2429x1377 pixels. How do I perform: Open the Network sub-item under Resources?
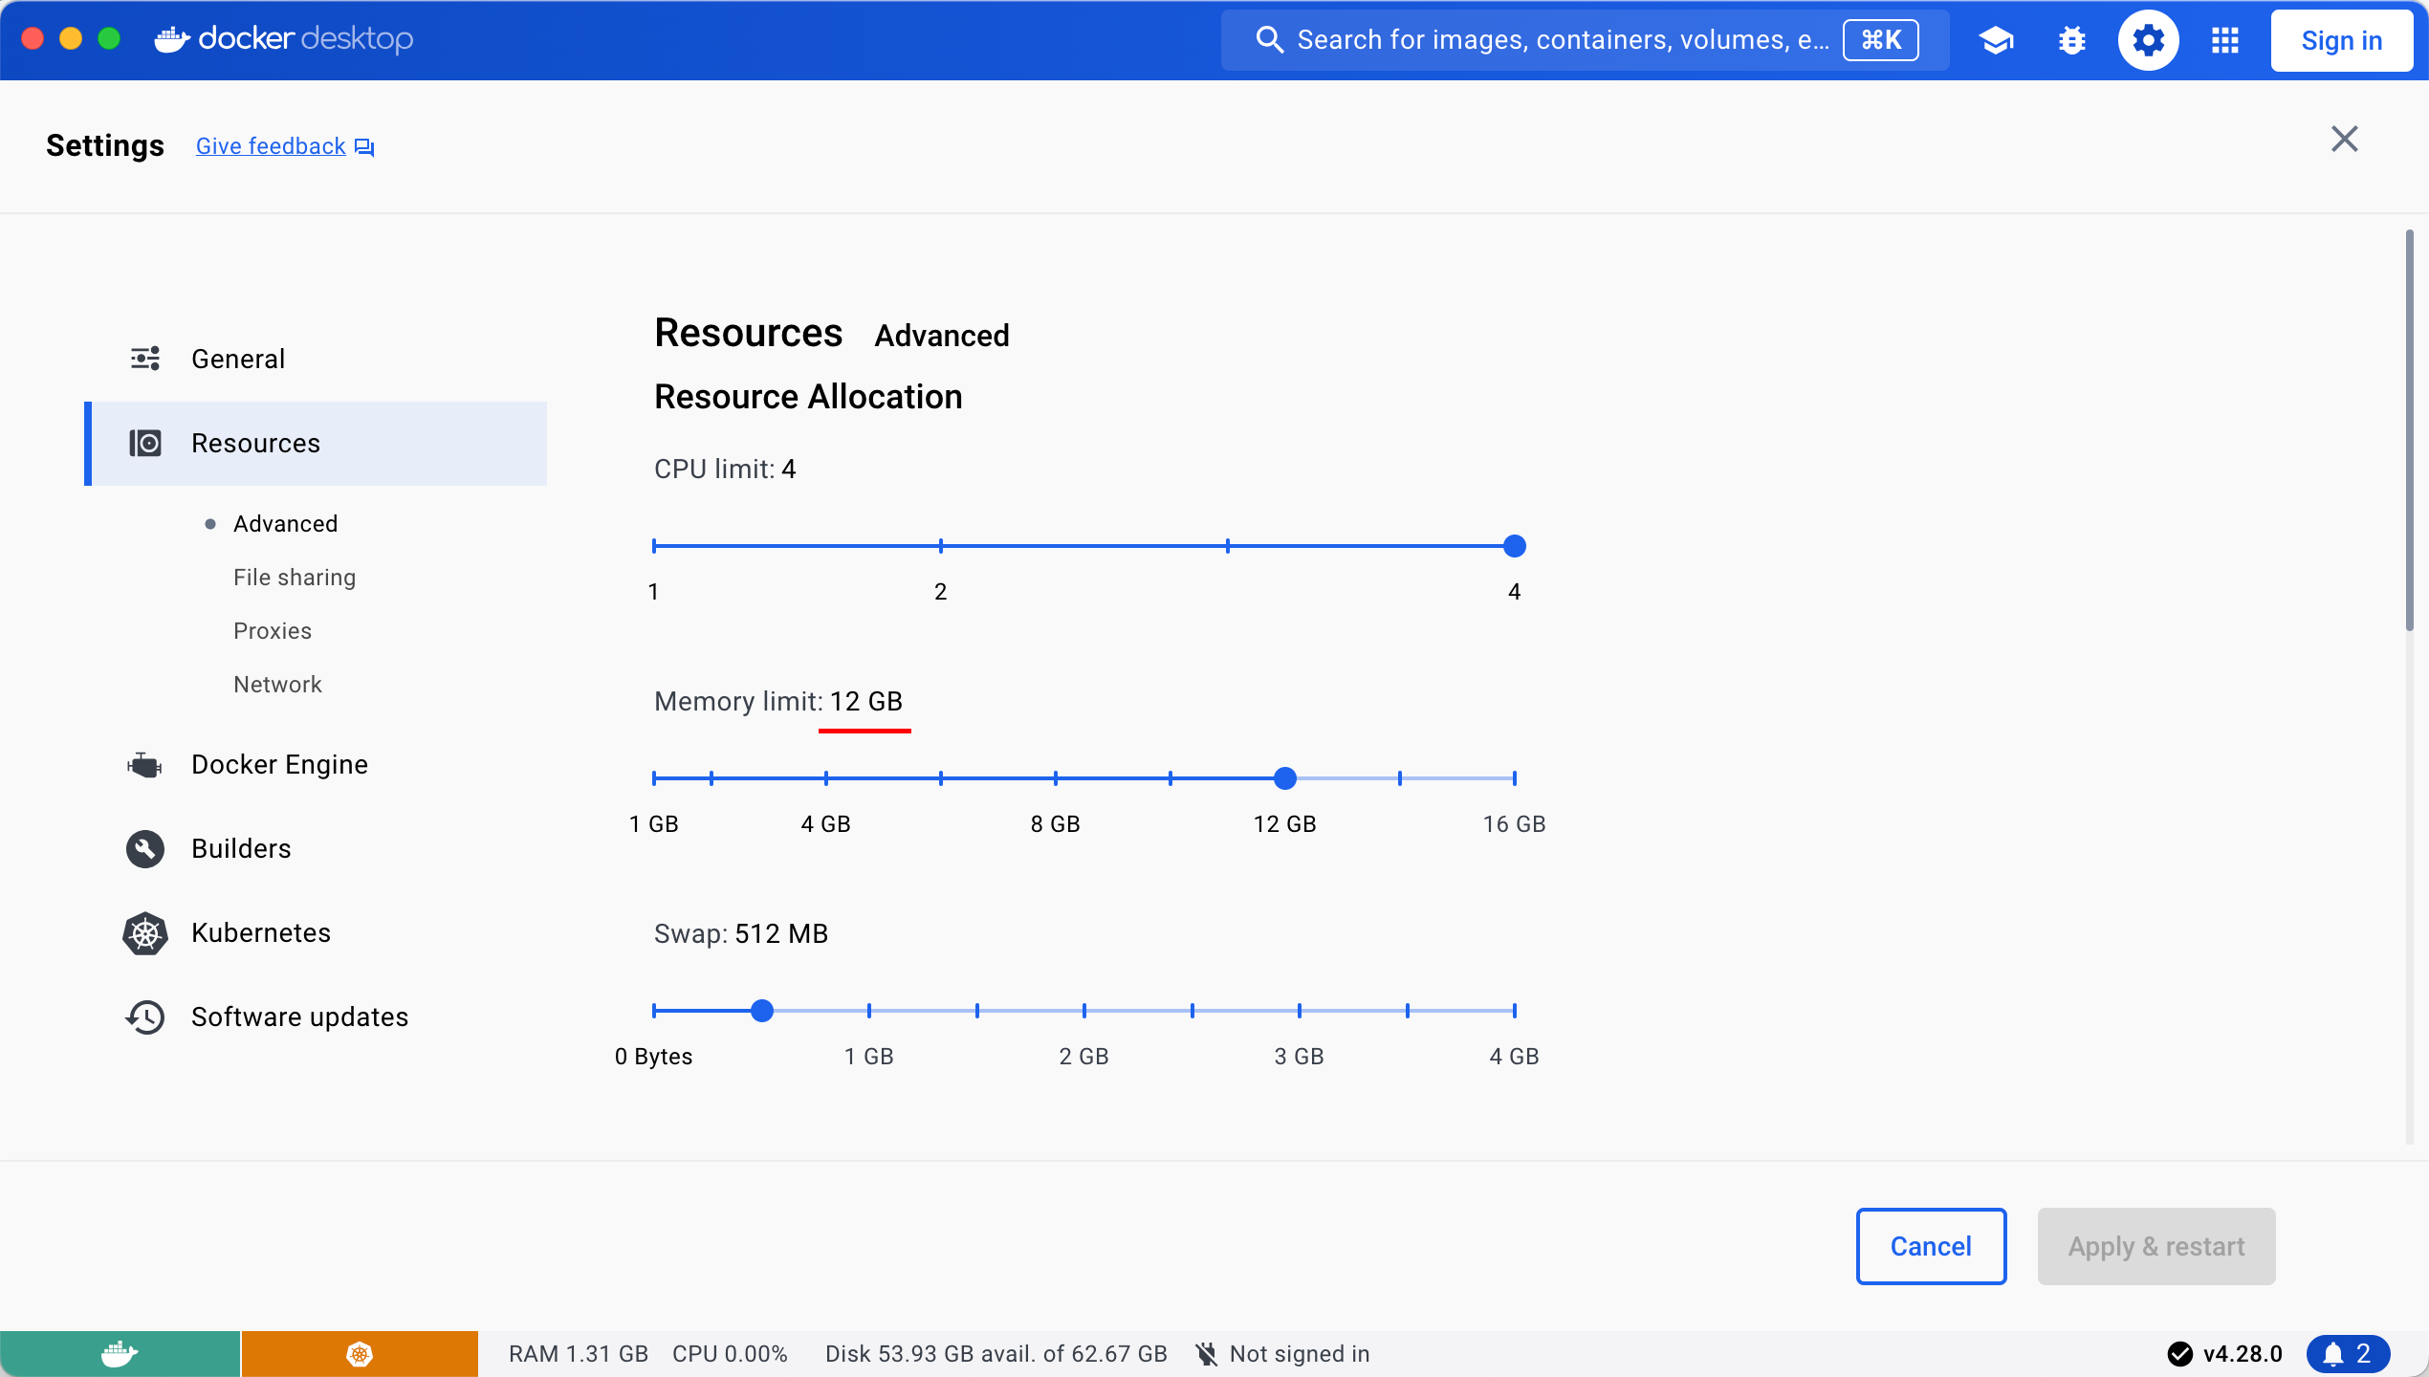click(277, 684)
